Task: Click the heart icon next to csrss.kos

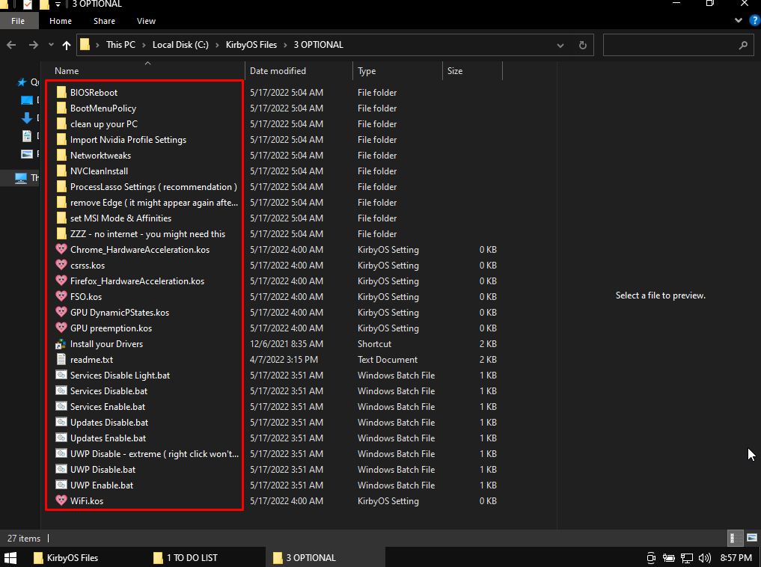Action: click(61, 265)
